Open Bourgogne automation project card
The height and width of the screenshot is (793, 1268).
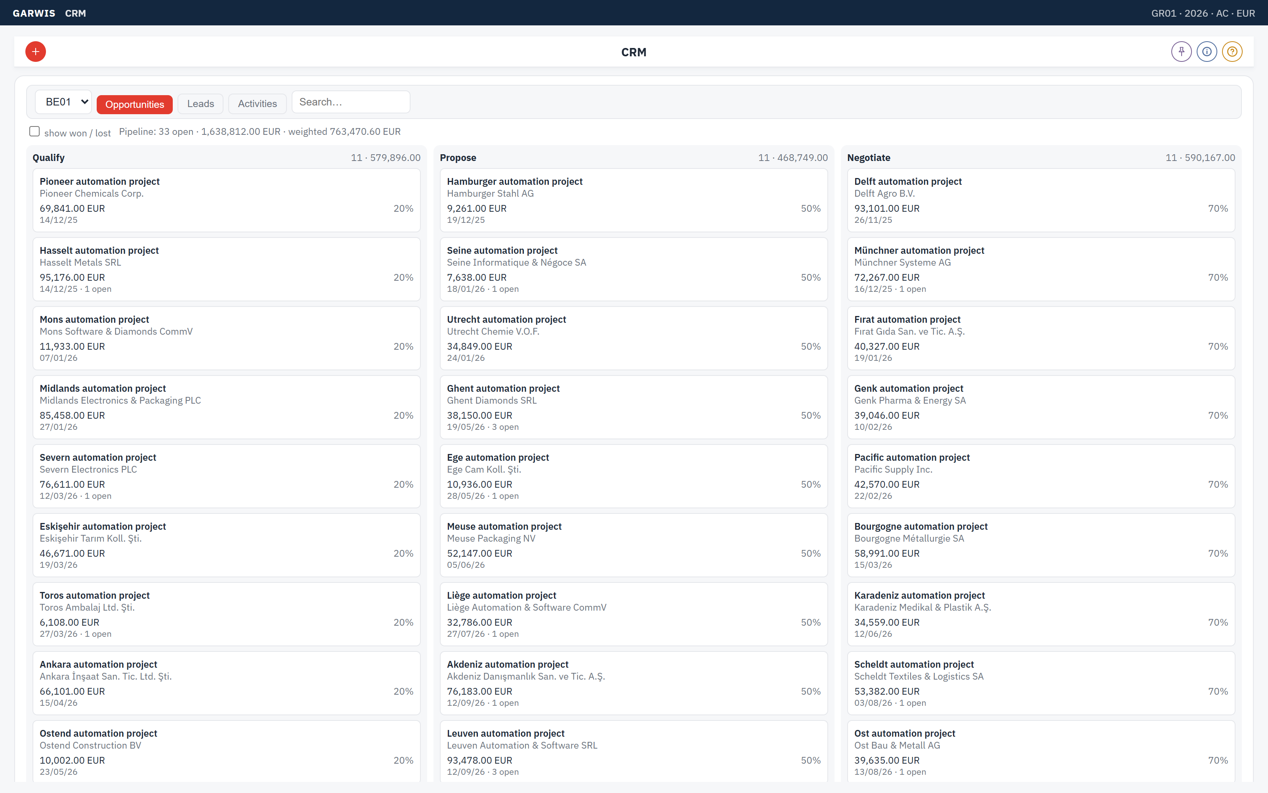(x=1041, y=545)
